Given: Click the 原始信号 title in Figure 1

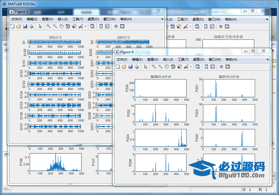Looking at the screenshot, I should click(x=55, y=37).
